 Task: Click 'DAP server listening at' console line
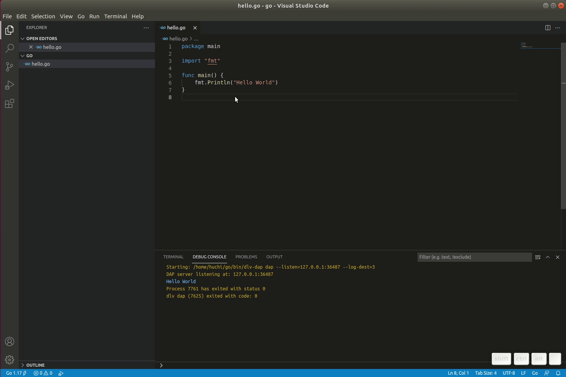pos(220,274)
